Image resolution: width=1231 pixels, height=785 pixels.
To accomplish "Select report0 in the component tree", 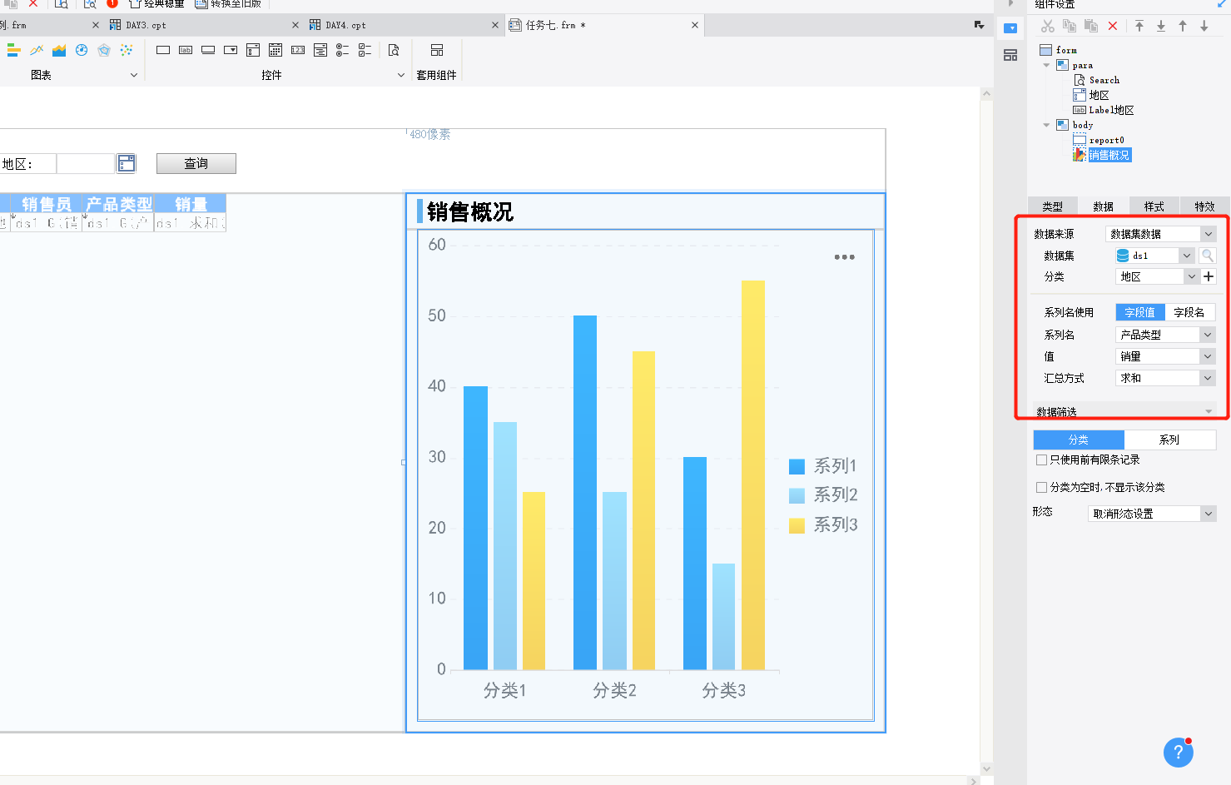I will point(1106,140).
